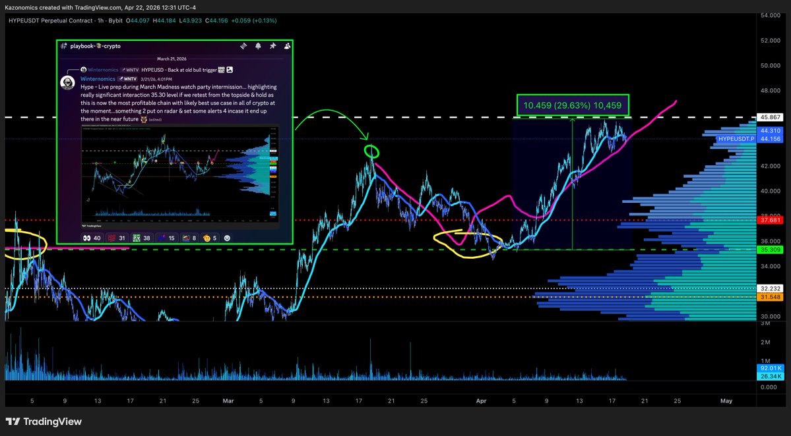791x436 pixels.
Task: Click the hashtag channel icon beside playbook-crypto
Action: pos(63,46)
